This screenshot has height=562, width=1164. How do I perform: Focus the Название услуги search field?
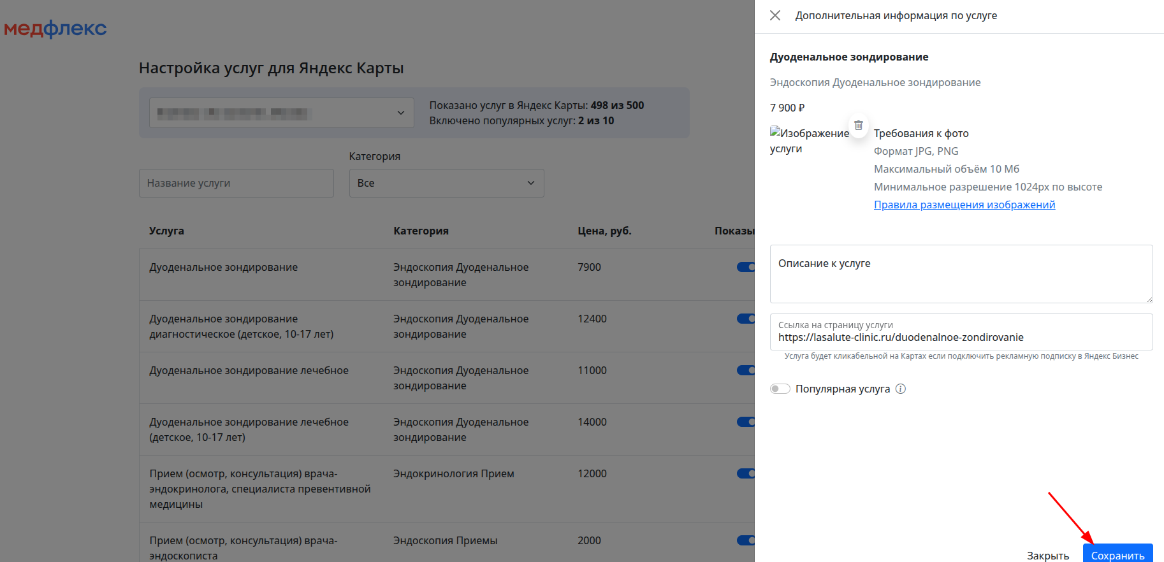pos(236,183)
